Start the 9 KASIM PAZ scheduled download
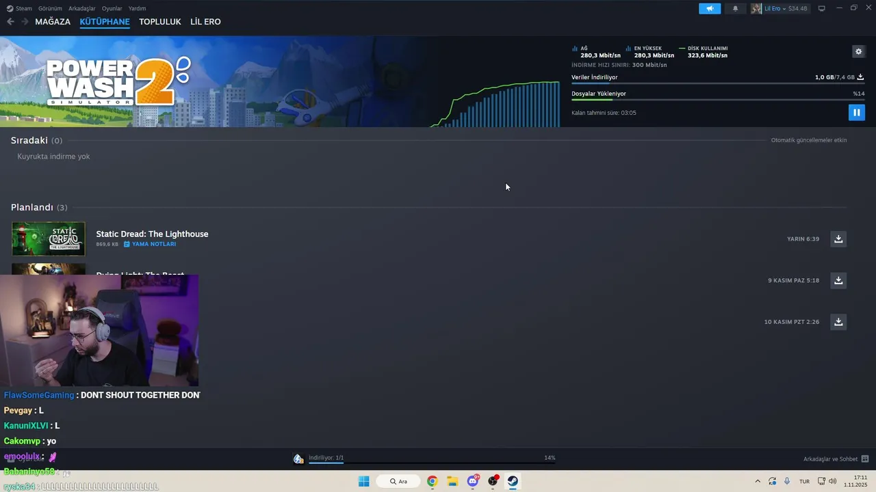This screenshot has width=876, height=492. 838,280
